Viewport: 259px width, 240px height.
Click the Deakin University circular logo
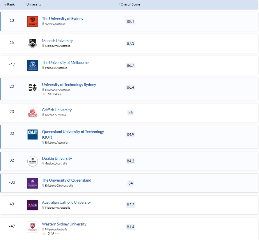point(32,161)
